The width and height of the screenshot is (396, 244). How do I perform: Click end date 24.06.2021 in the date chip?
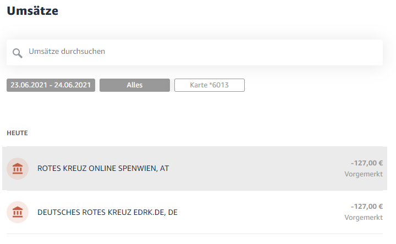[73, 85]
